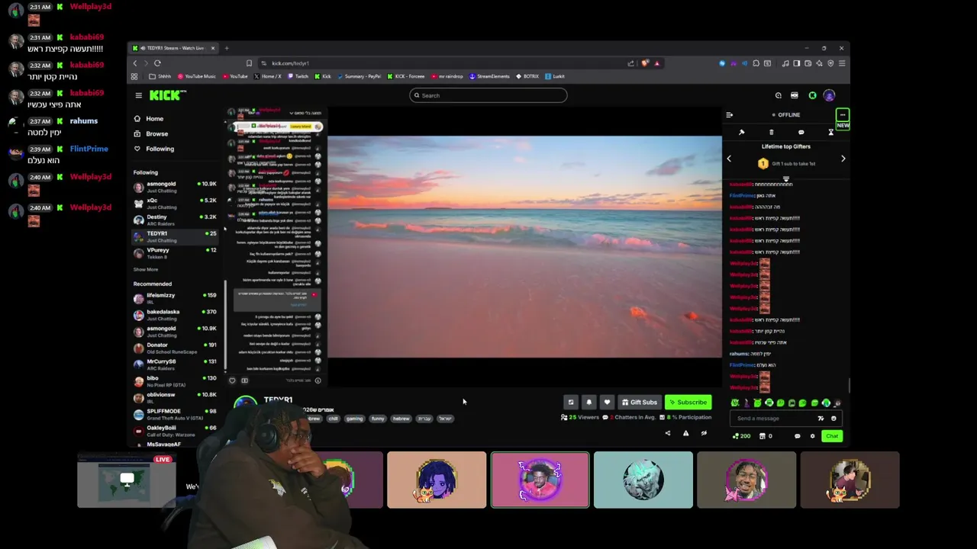Open lifeismizzy in the Recommended channels

[175, 298]
